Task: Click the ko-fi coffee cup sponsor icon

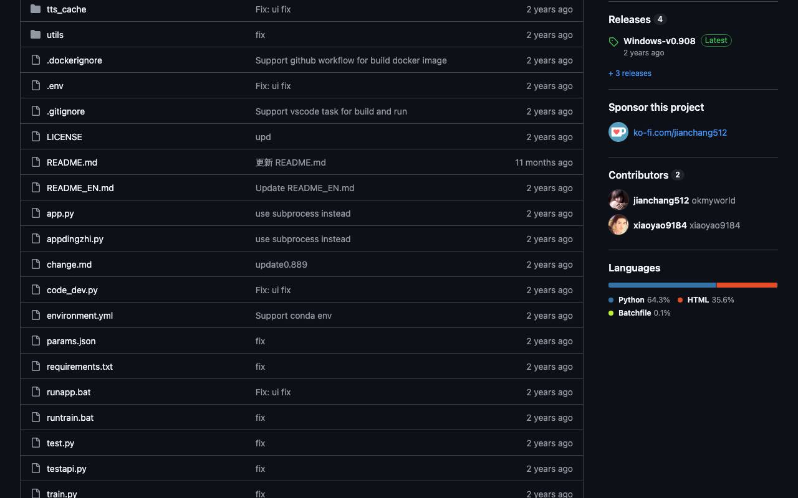Action: 618,132
